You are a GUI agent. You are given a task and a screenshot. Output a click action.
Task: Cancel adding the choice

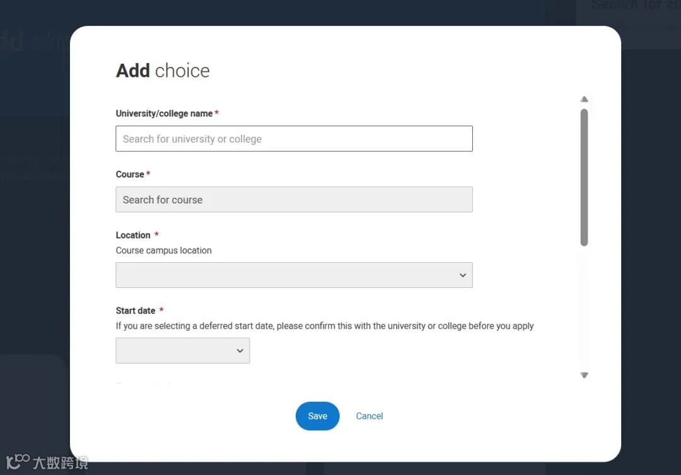tap(370, 416)
